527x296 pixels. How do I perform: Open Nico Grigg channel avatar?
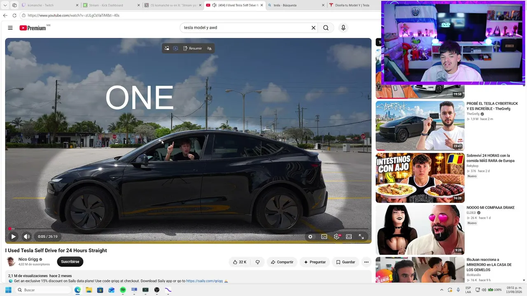[x=11, y=261]
